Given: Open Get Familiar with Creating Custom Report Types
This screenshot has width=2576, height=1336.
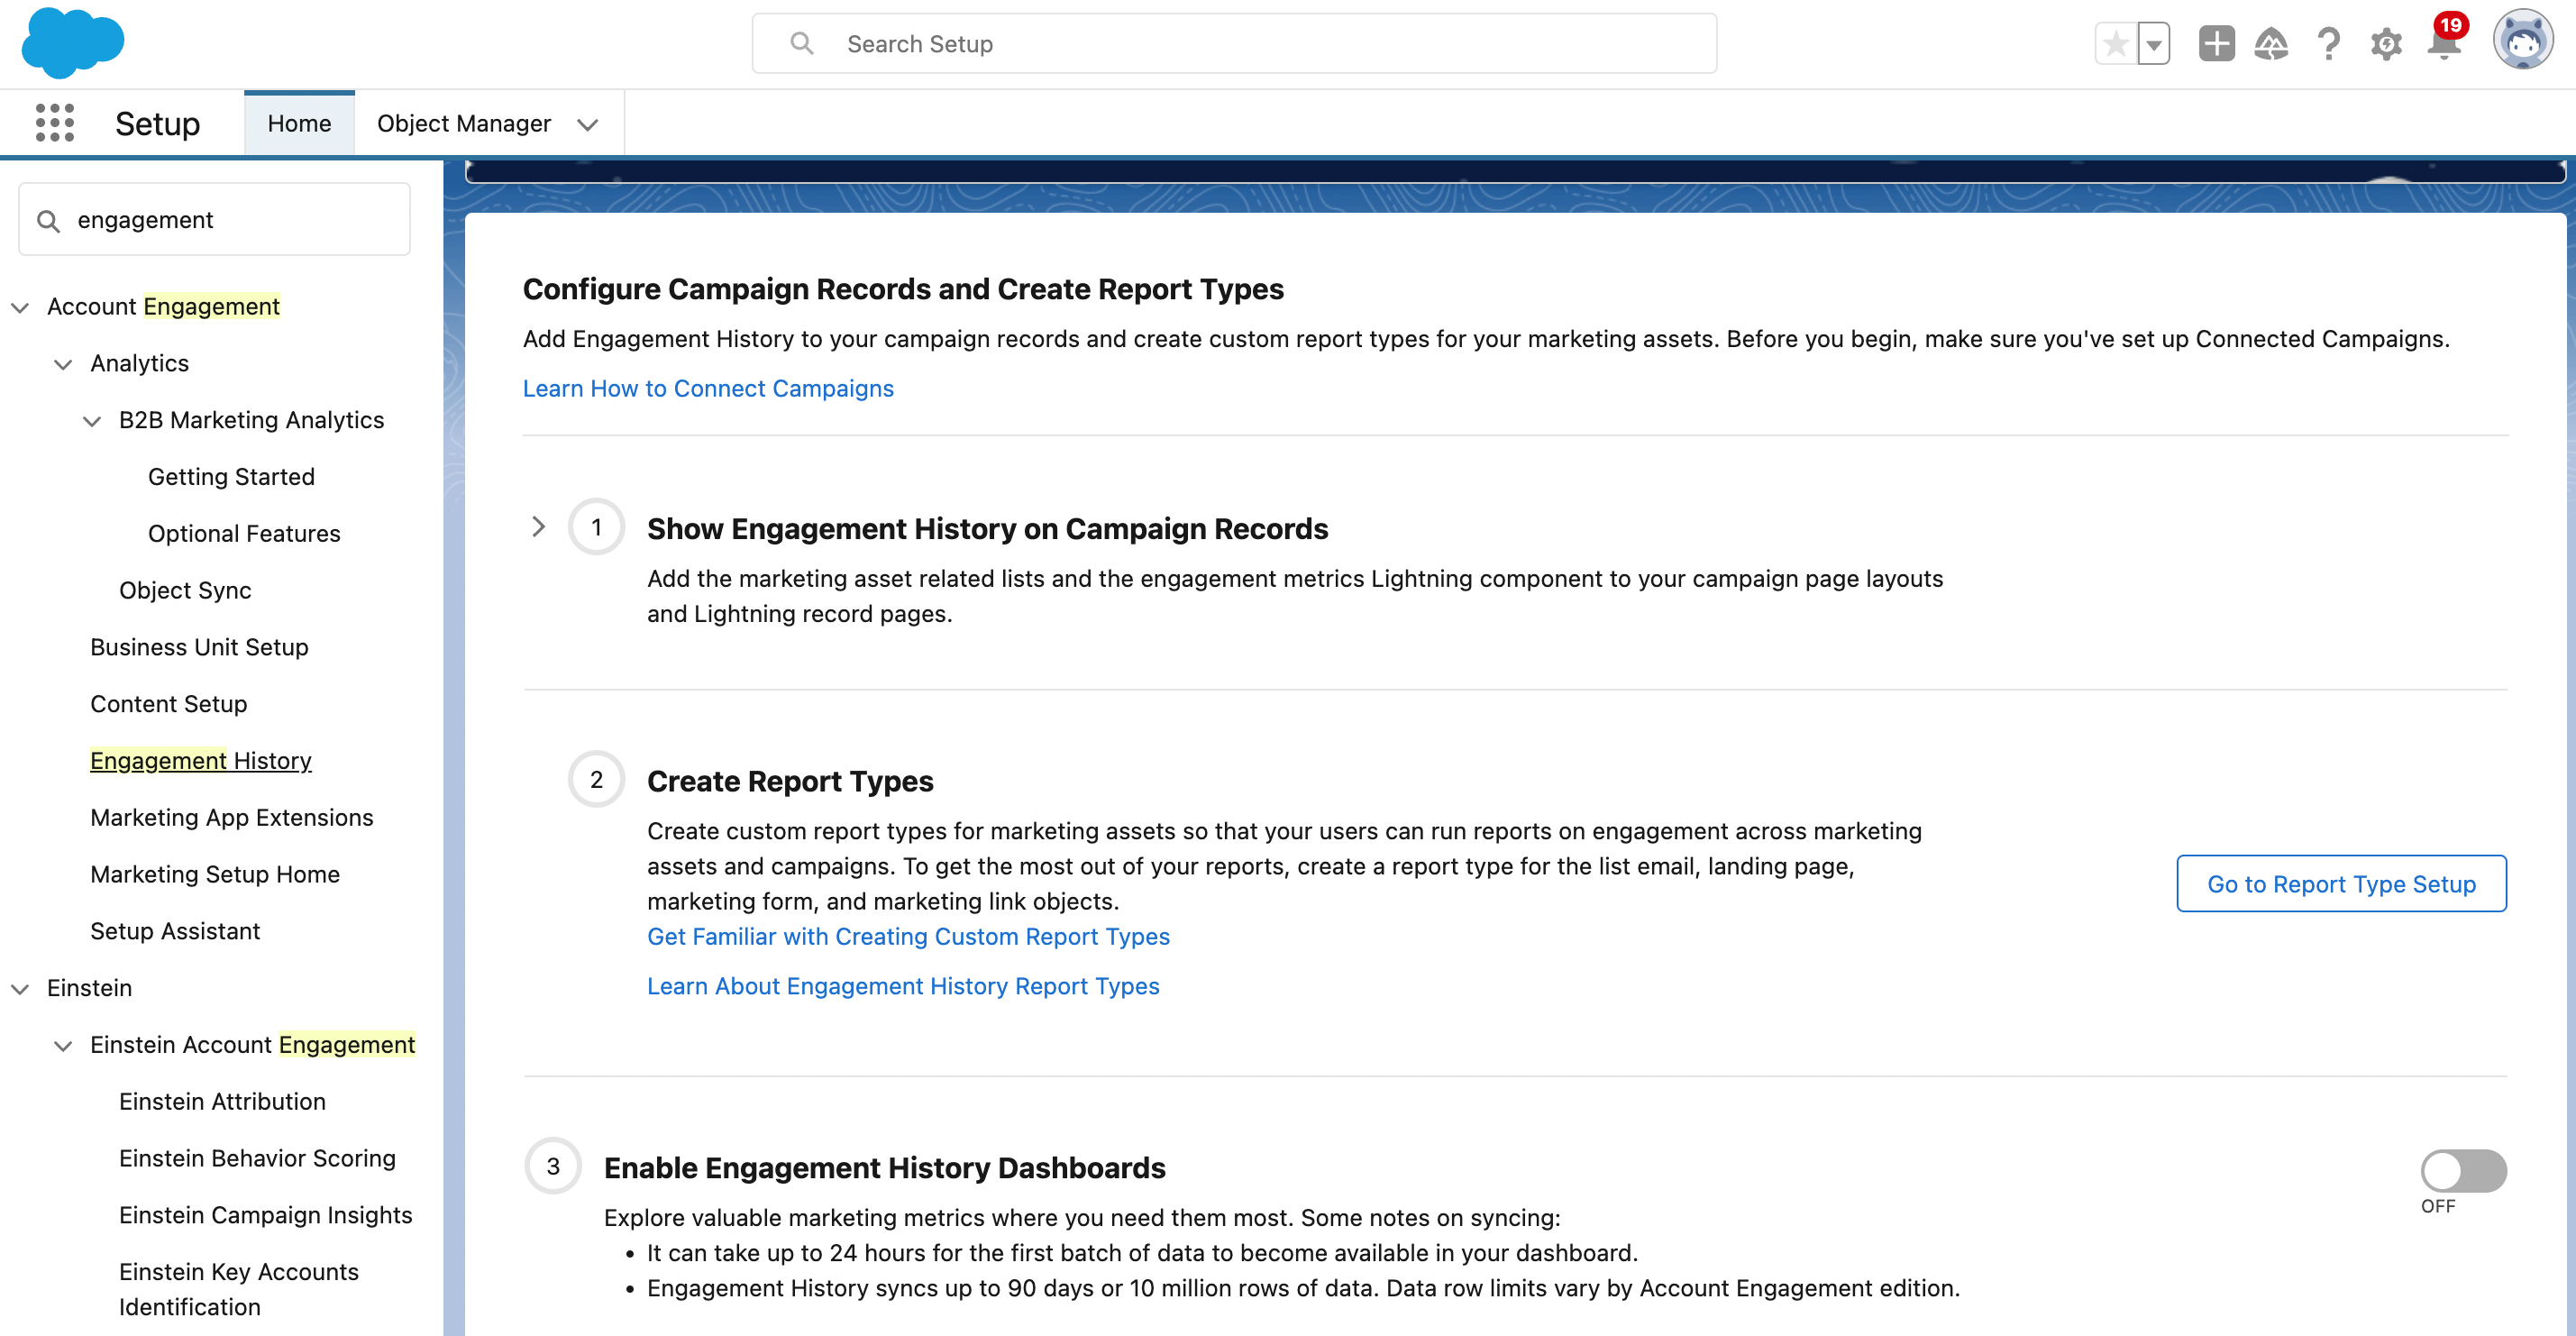Looking at the screenshot, I should [x=908, y=937].
